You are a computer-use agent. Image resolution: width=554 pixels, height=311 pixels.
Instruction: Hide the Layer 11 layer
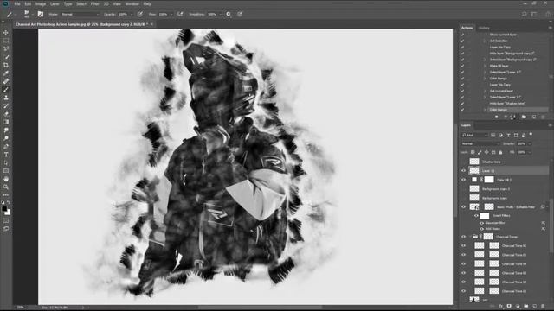[x=464, y=171]
